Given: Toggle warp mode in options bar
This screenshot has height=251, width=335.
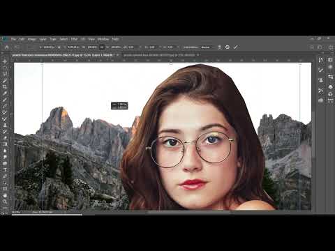Looking at the screenshot, I should [220, 47].
